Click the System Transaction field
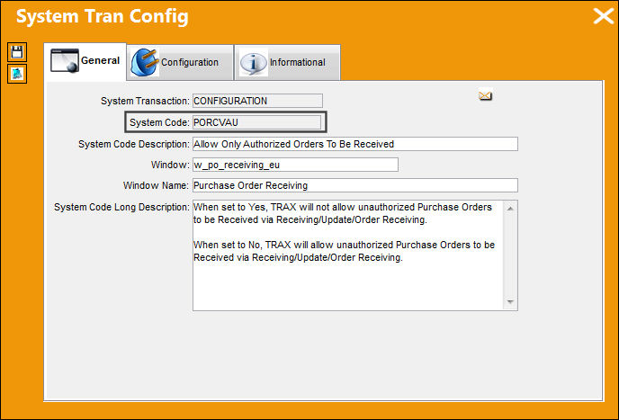 coord(257,101)
